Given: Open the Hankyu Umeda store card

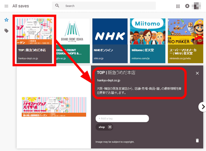Looking at the screenshot, I should coord(34,41).
